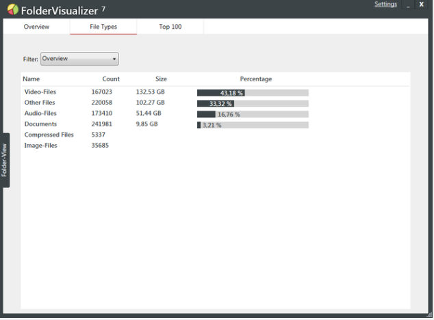Click the 43,18 % percentage bar
Screen dimensions: 434x320
pos(253,93)
